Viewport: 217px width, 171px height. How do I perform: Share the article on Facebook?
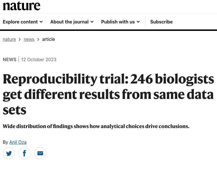(x=25, y=154)
